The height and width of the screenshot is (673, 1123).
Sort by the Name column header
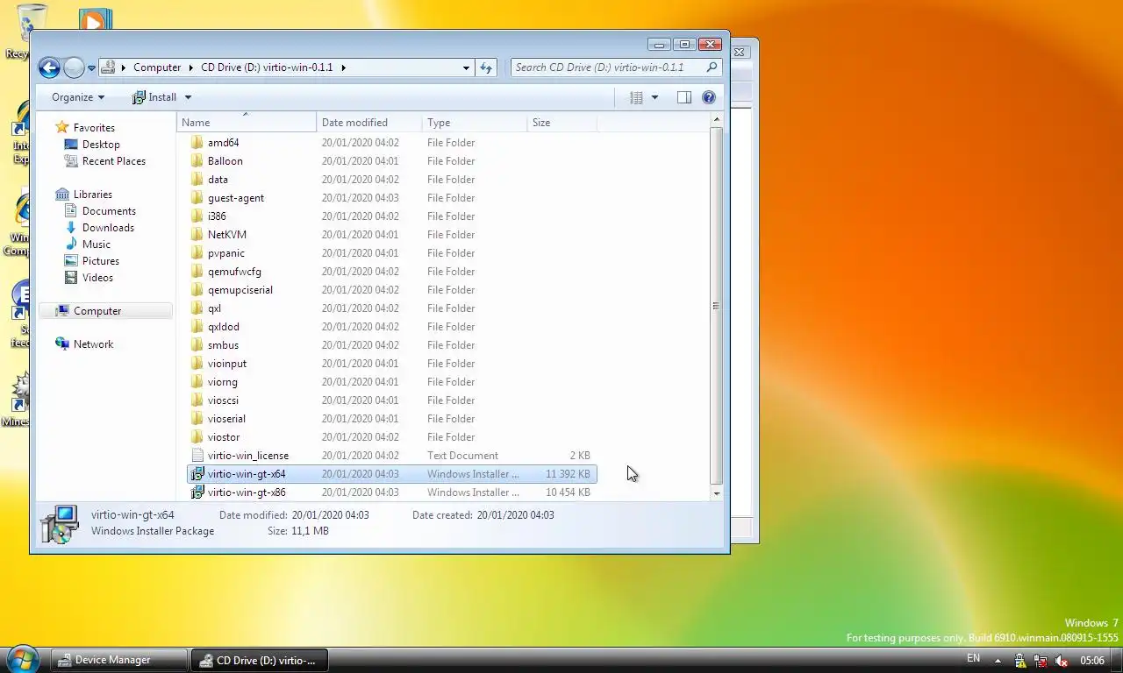247,123
